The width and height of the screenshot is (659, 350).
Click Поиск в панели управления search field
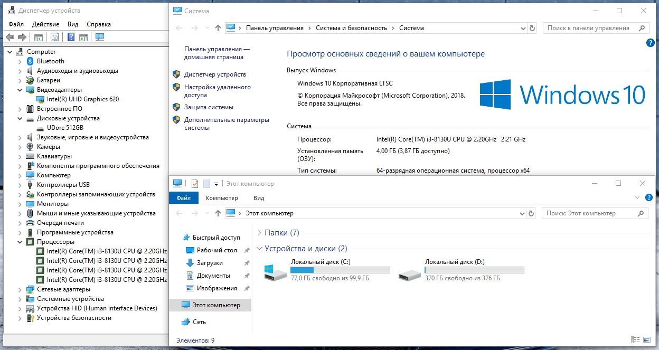(x=596, y=28)
